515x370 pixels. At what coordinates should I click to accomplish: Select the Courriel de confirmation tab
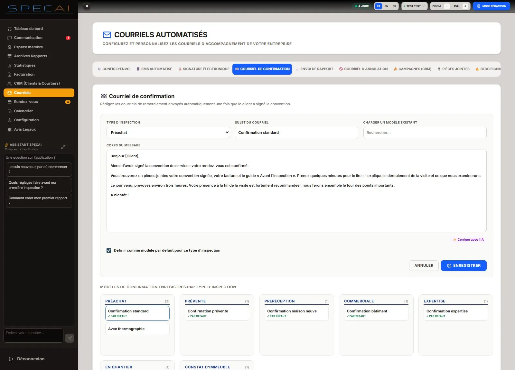(262, 69)
